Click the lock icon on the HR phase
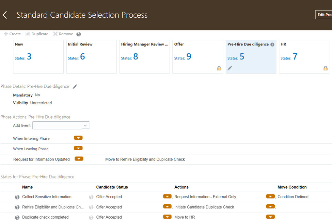 (326, 68)
